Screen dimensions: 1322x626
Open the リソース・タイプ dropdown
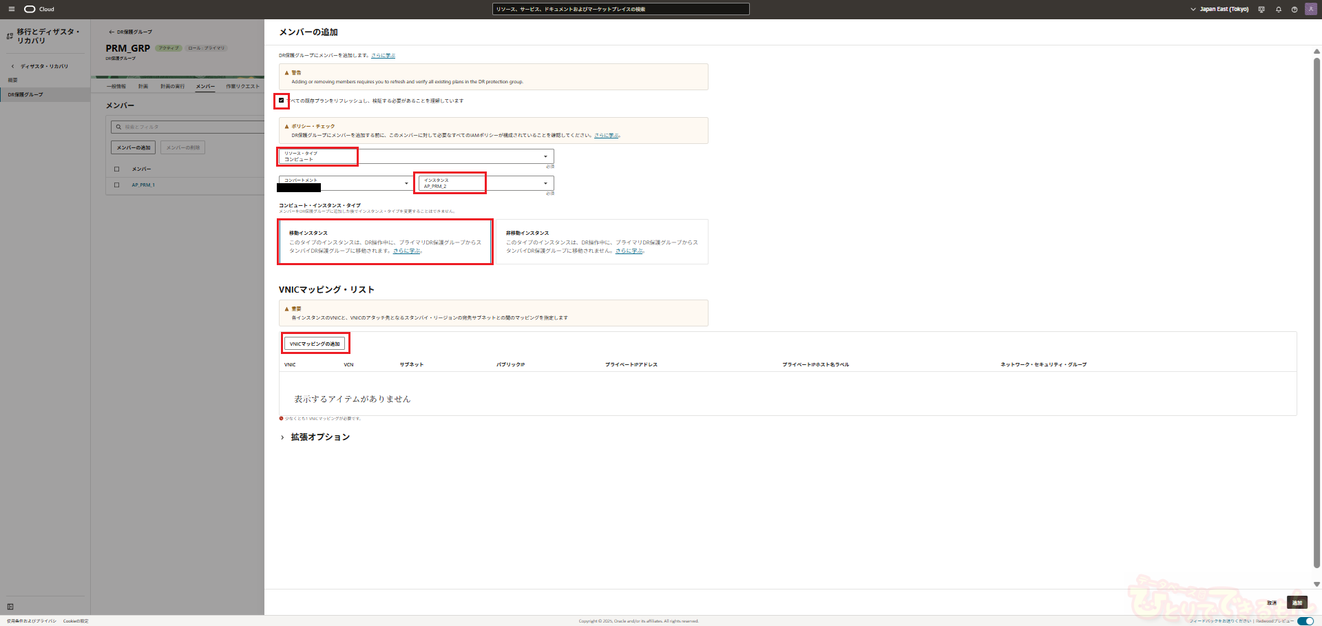click(416, 156)
